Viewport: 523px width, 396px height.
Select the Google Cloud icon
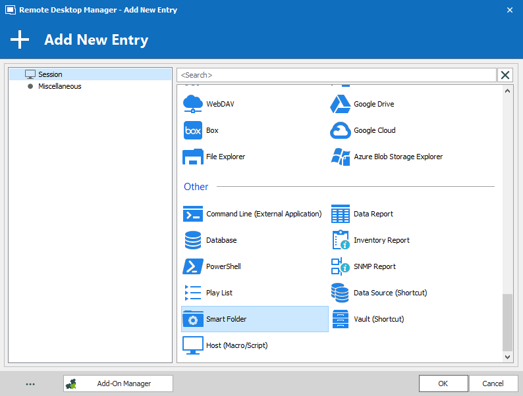pyautogui.click(x=340, y=130)
